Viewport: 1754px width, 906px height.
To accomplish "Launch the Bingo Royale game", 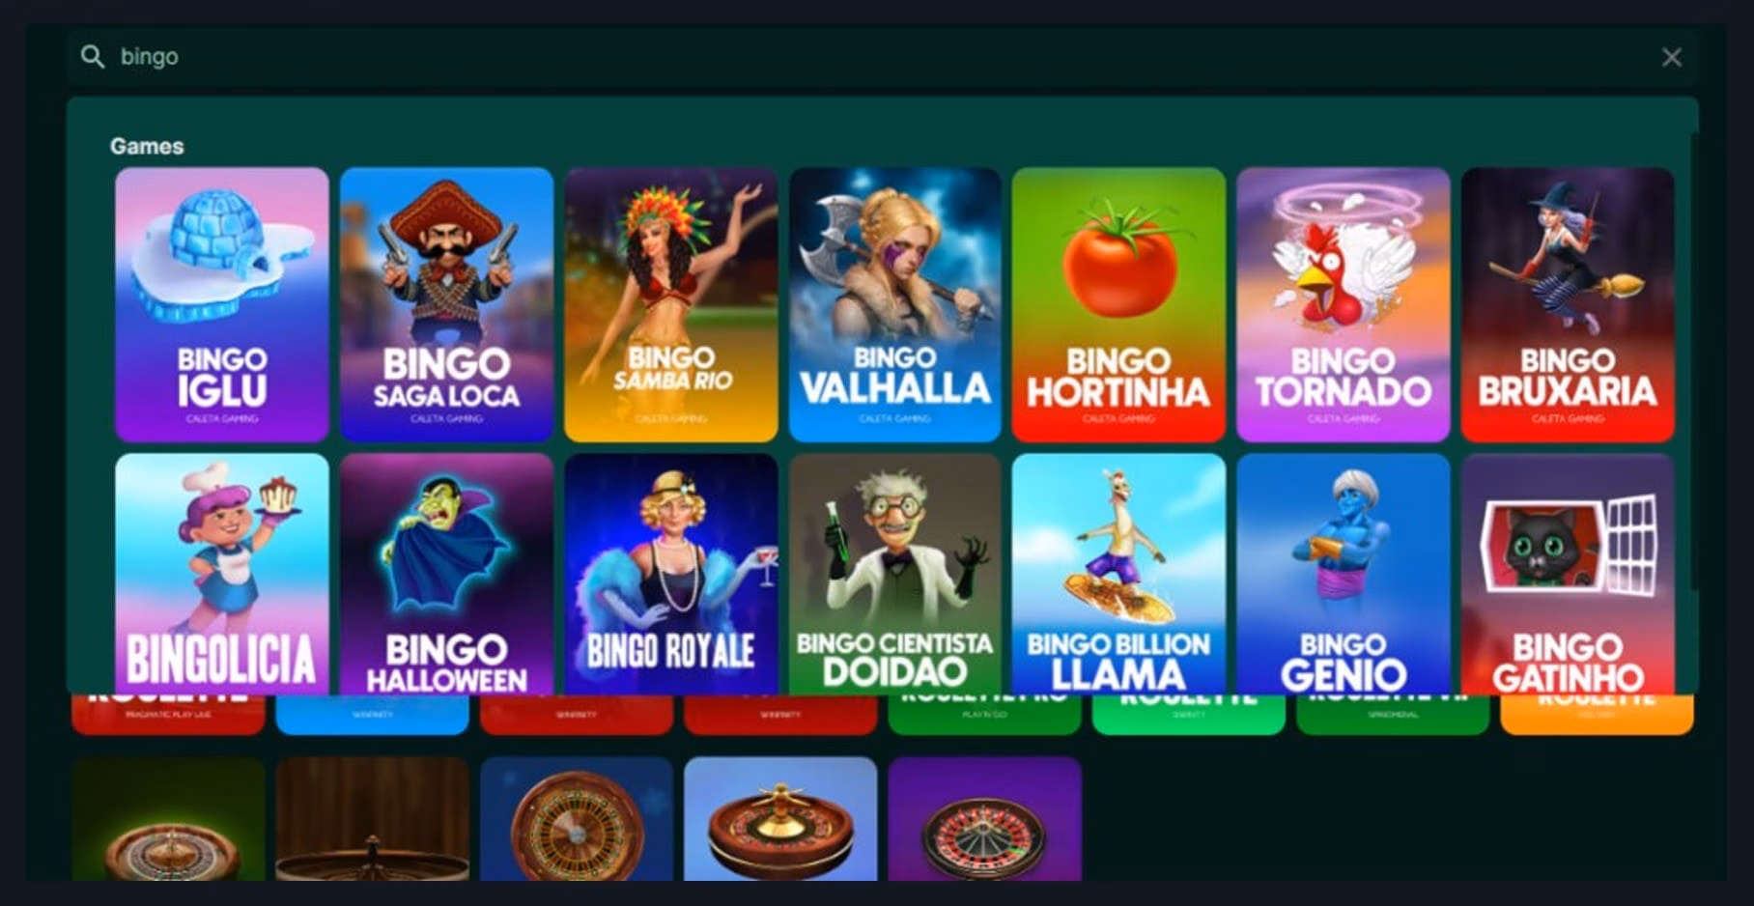I will [670, 574].
